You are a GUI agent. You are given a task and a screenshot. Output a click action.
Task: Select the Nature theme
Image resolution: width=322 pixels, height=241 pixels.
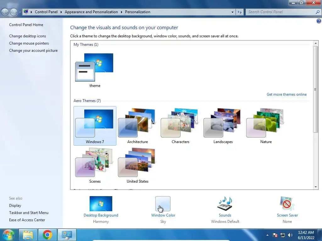tap(266, 126)
